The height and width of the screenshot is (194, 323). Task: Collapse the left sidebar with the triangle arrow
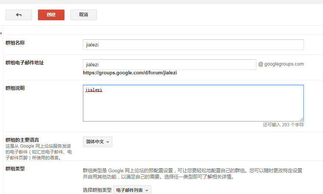pyautogui.click(x=1, y=33)
